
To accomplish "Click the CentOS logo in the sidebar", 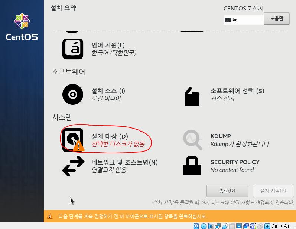I will click(x=22, y=27).
